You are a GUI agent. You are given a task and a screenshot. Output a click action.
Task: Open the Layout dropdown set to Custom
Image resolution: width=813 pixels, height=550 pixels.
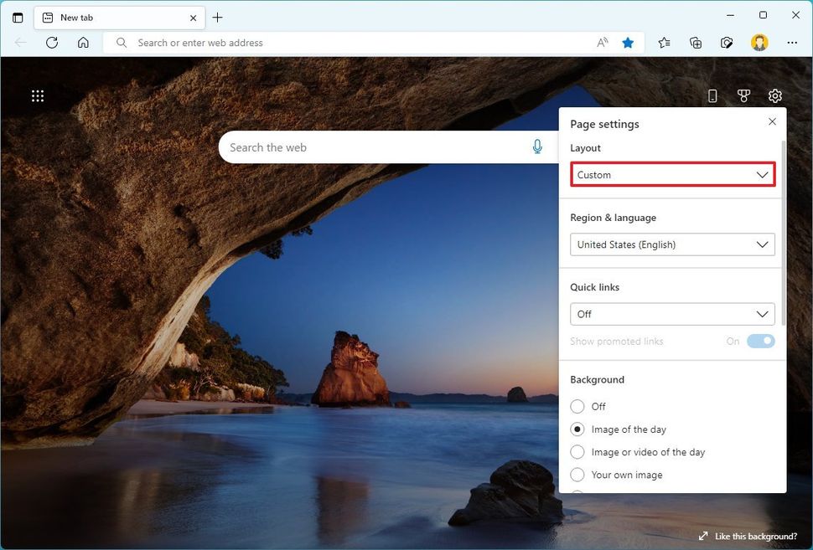[x=672, y=174]
